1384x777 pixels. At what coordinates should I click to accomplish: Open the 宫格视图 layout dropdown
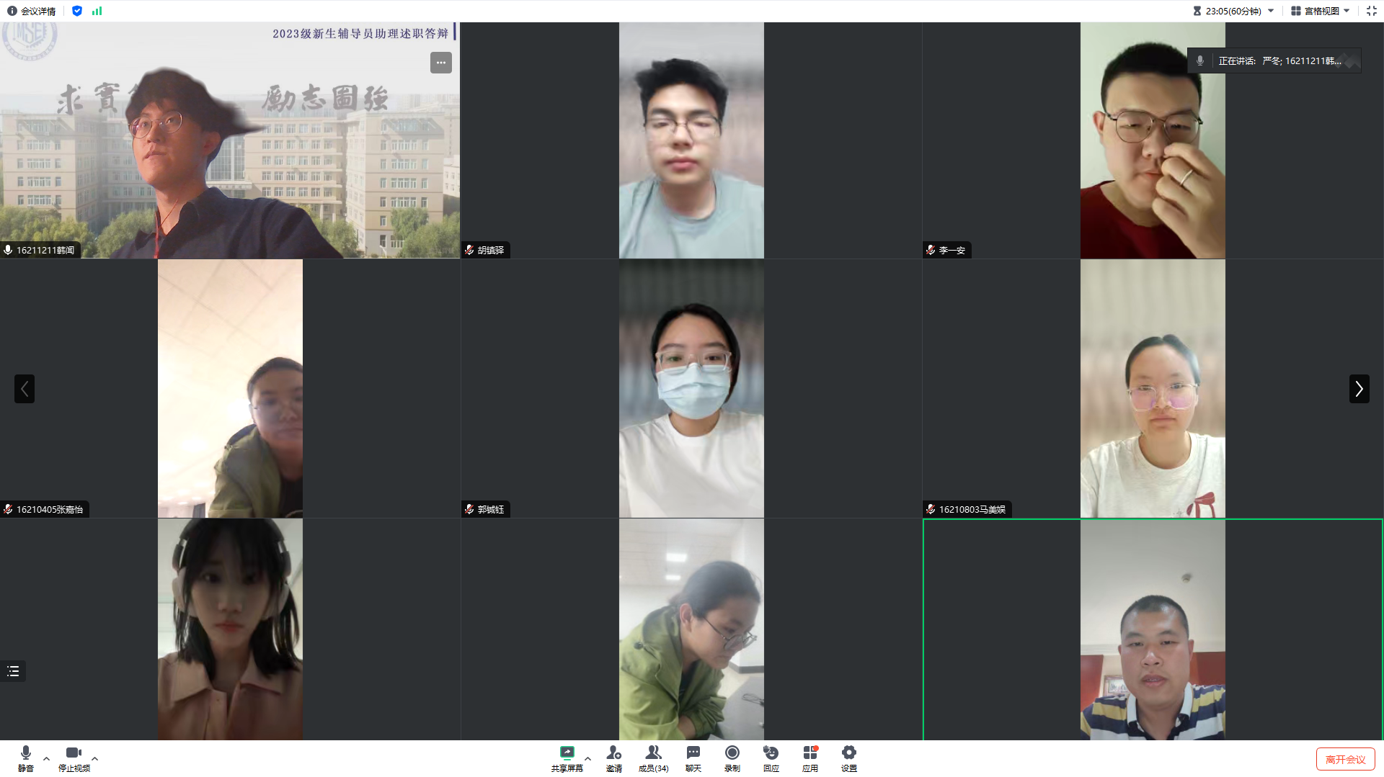1320,11
